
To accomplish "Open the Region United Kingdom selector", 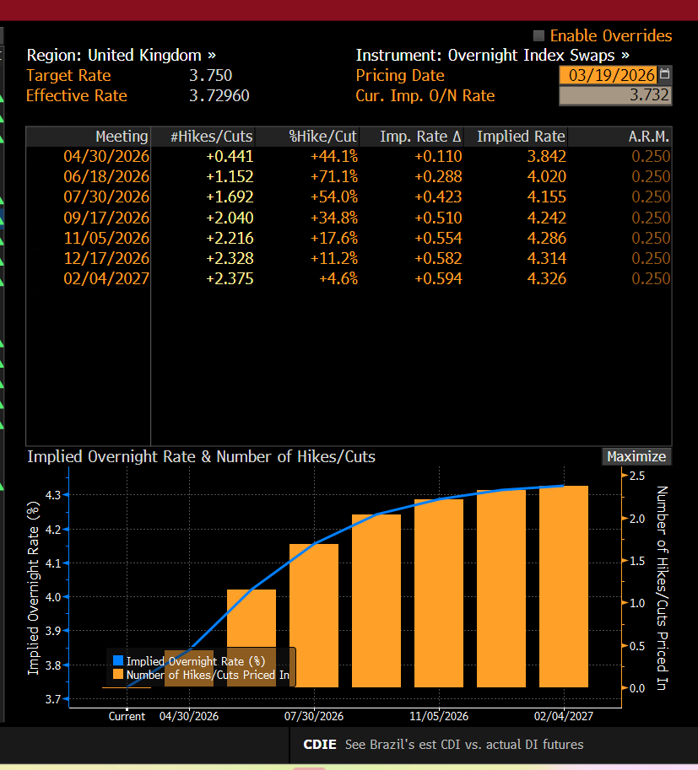I will click(121, 56).
